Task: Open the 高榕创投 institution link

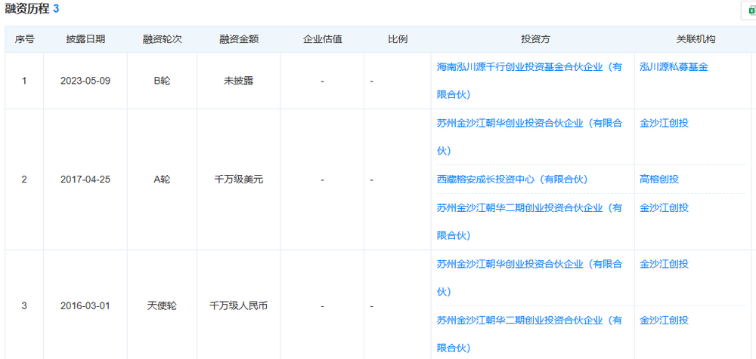Action: 659,179
